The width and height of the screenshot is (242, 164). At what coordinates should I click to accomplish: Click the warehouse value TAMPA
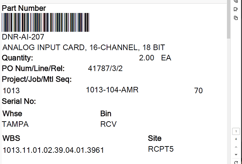pos(15,124)
